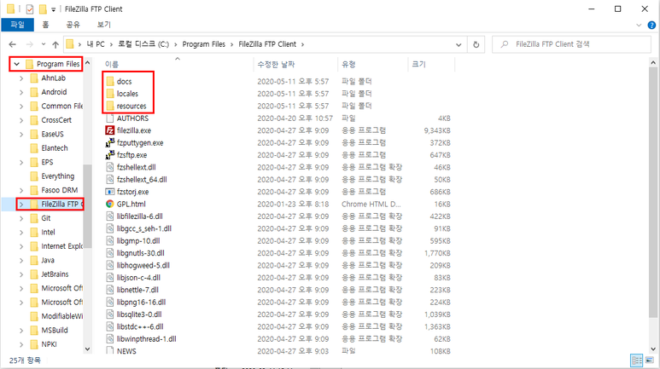Switch to details view layout icon

(x=636, y=360)
